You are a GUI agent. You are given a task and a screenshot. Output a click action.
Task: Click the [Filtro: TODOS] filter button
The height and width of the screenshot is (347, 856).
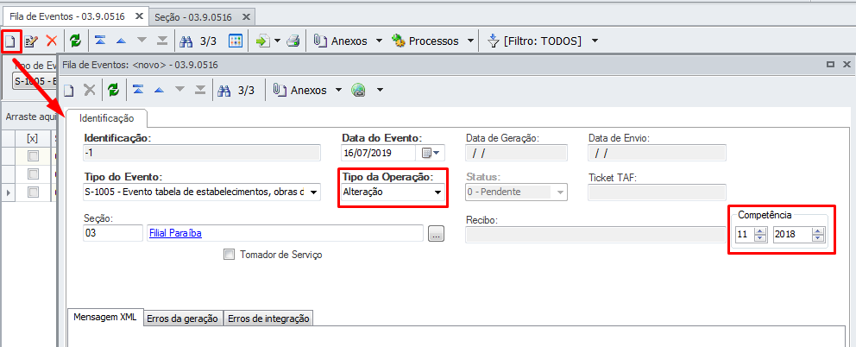tap(534, 41)
